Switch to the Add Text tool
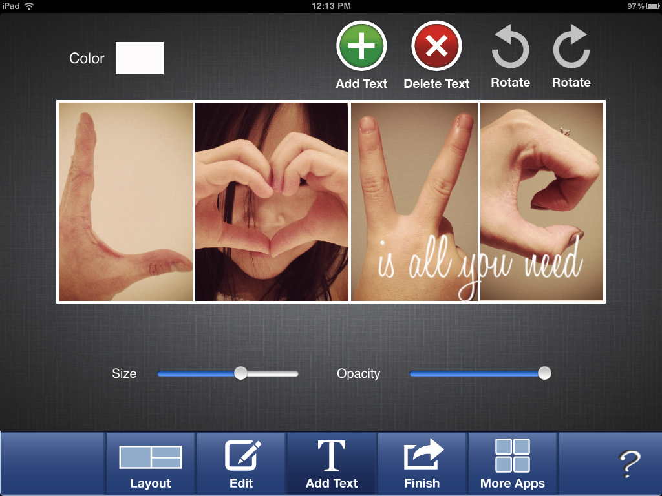 (x=331, y=463)
